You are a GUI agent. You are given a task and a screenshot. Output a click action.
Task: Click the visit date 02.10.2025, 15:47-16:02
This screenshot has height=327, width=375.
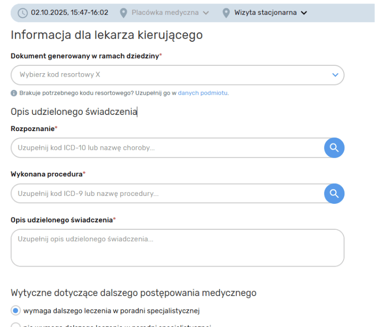[x=70, y=13]
